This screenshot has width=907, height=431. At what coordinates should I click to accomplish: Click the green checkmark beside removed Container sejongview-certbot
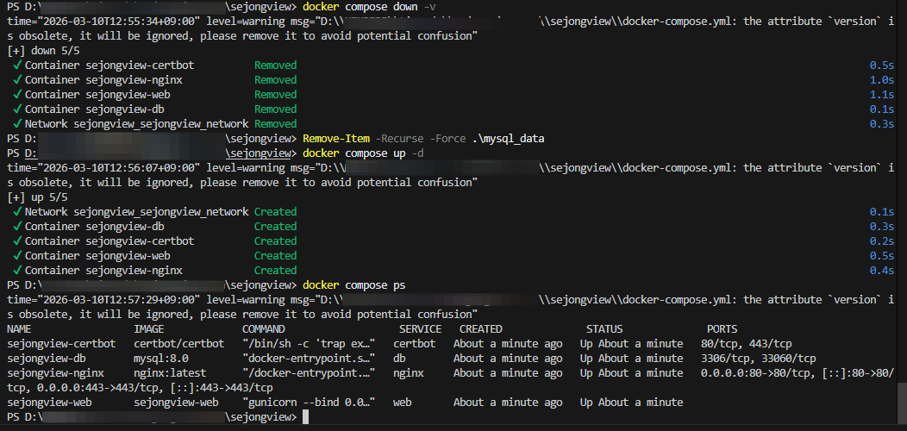click(18, 66)
